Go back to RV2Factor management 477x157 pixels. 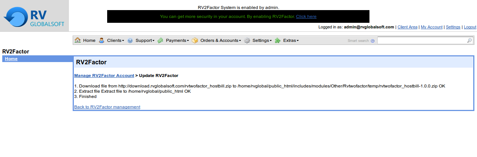pyautogui.click(x=107, y=107)
